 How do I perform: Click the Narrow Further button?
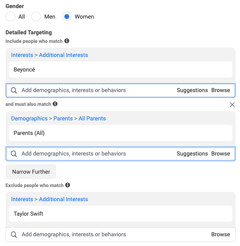31,172
